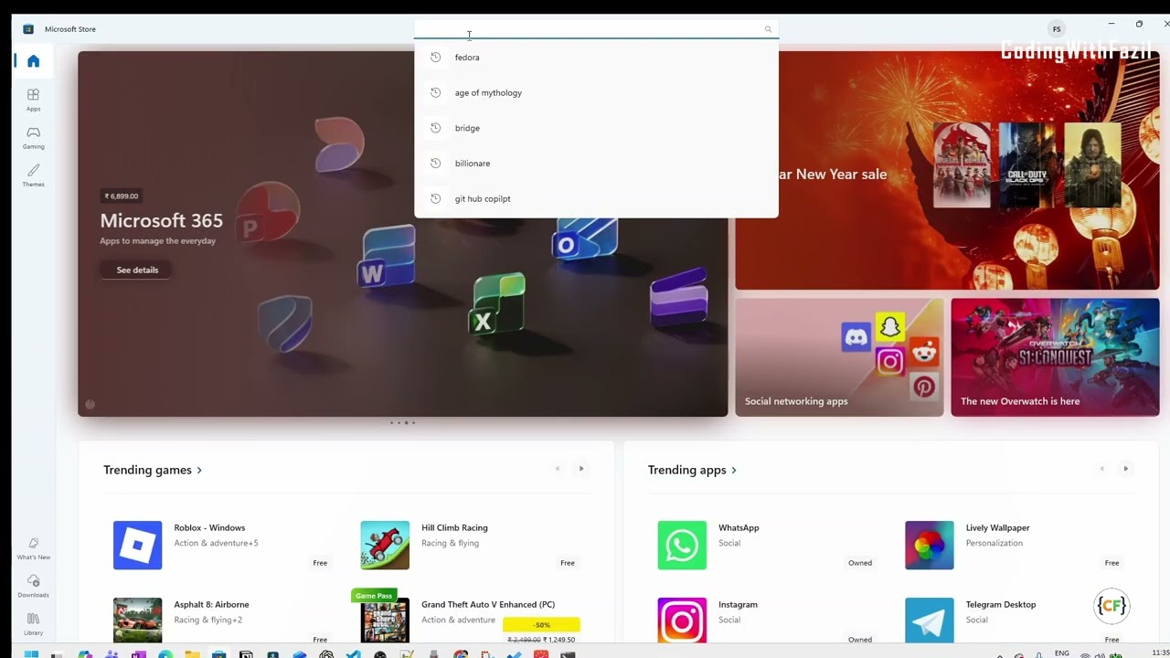
Task: Open the Apps section in the sidebar
Action: 33,100
